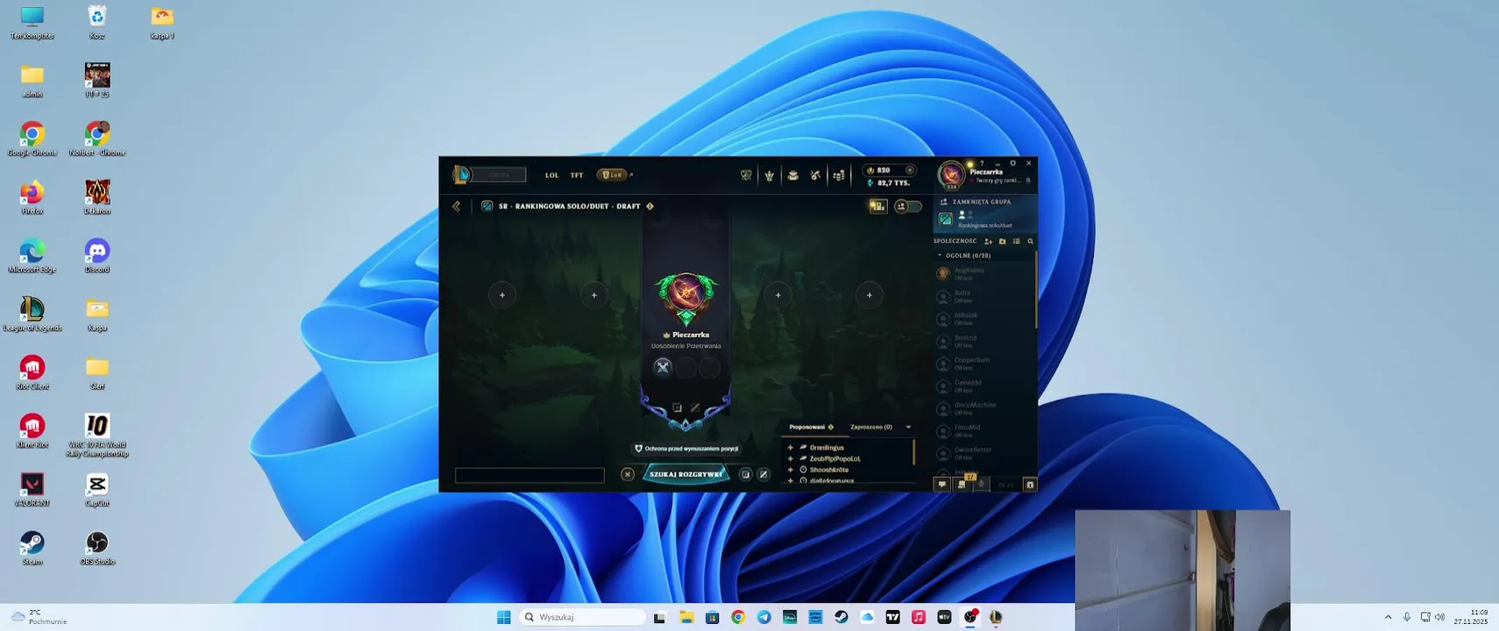Open the missions icon with 17 badge

(963, 483)
